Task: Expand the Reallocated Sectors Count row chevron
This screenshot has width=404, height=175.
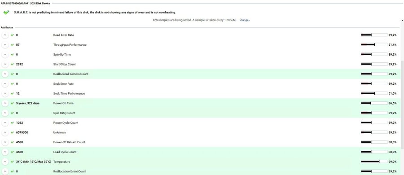Action: 5,74
